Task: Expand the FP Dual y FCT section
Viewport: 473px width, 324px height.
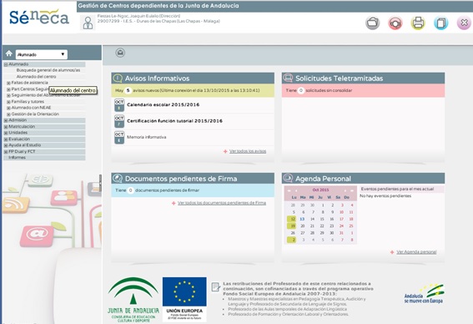Action: click(6, 152)
